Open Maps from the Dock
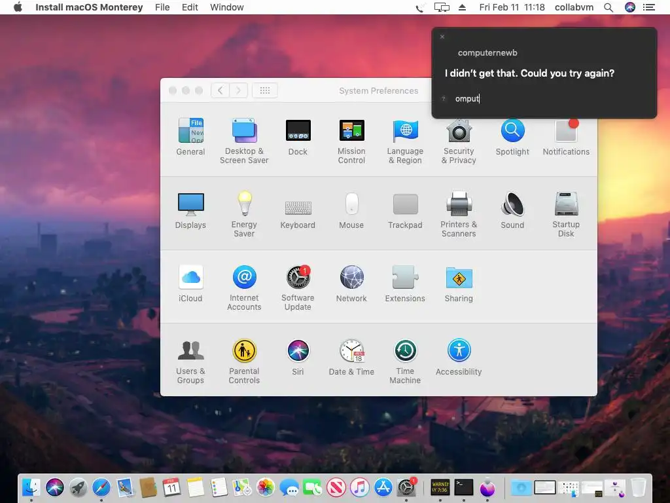Viewport: 670px width, 503px height. 242,487
